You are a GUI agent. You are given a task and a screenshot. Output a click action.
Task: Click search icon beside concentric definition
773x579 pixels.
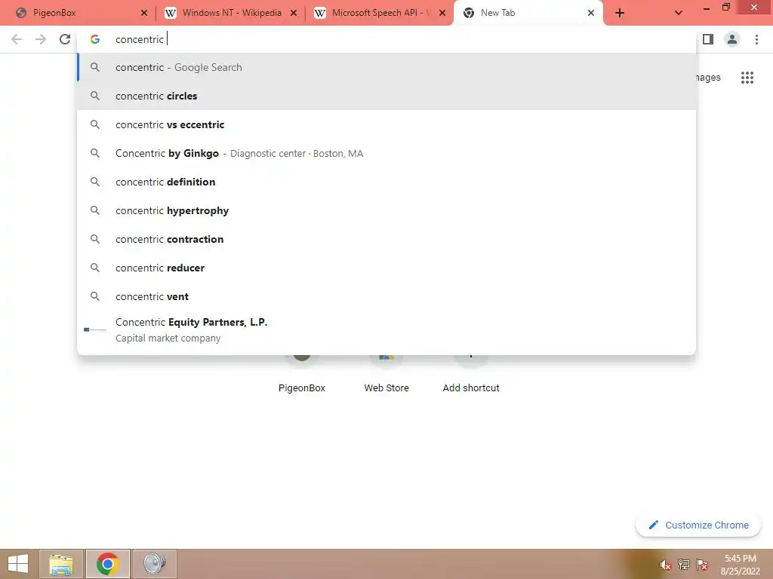point(95,182)
